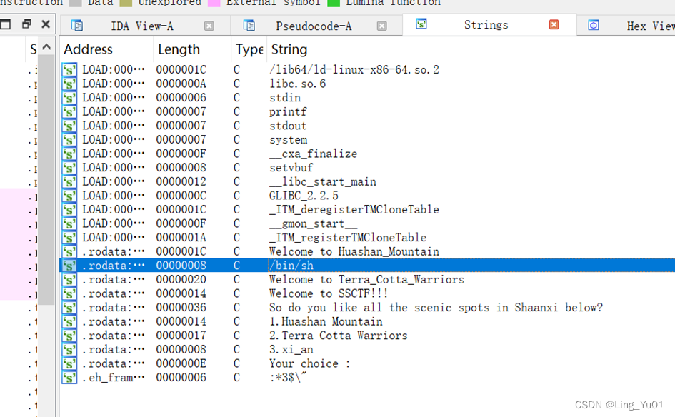Select the 'GLIBC_2.2.5' string entry

304,196
